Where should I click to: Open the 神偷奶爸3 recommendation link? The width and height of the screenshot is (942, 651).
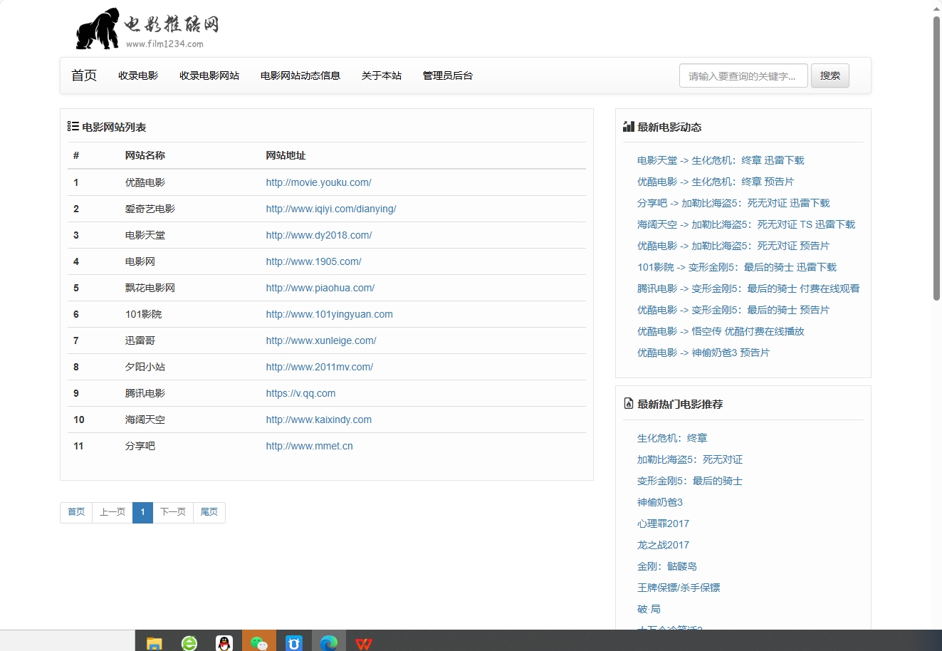660,502
